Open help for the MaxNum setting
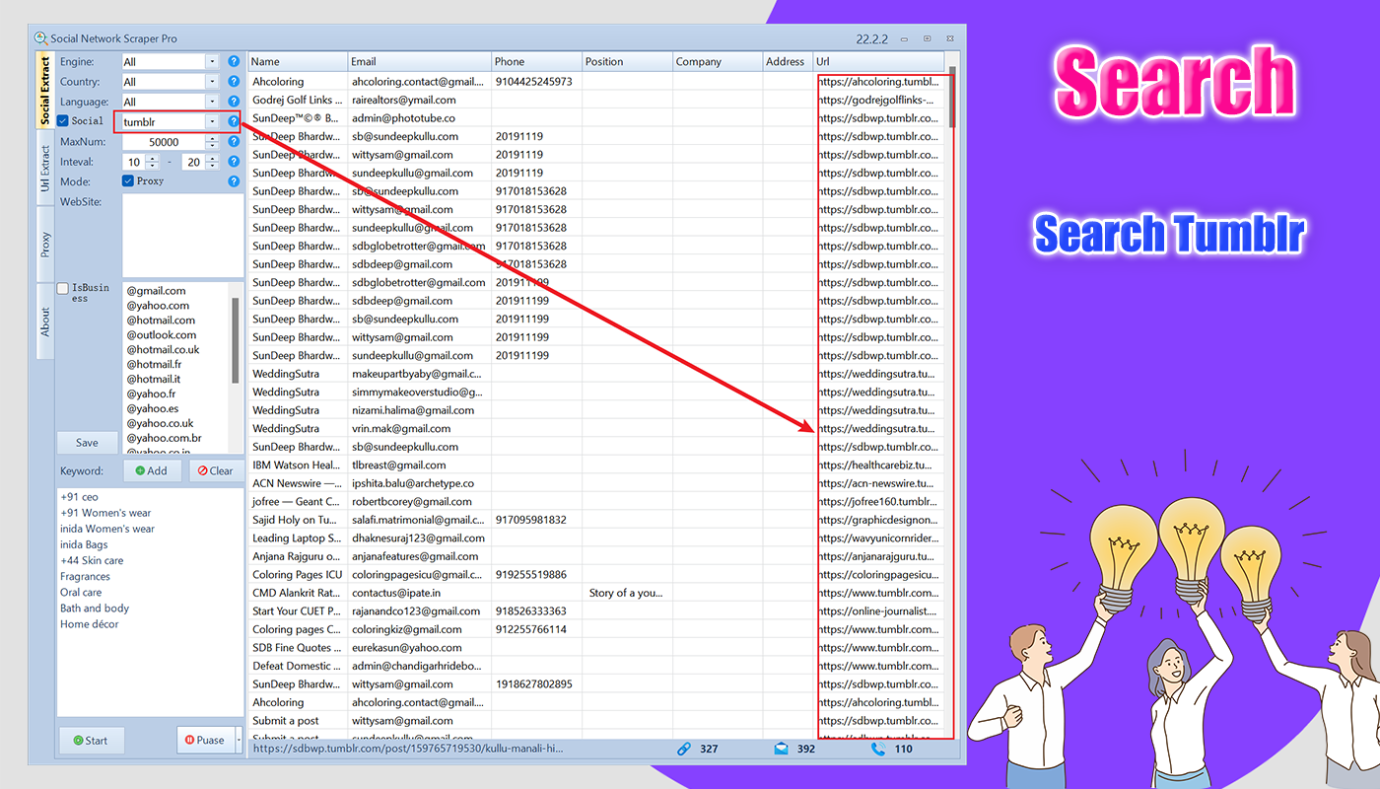 click(234, 142)
